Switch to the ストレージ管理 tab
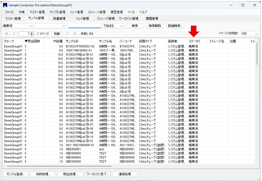The image size is (262, 181). [x=105, y=18]
